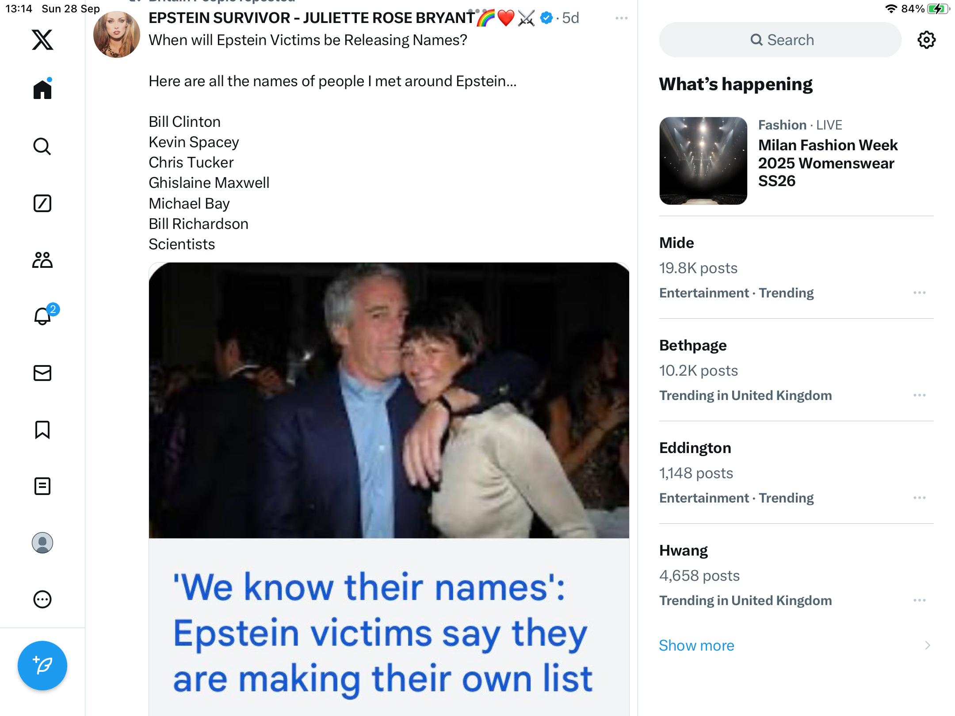Screen dimensions: 955x716
Task: Click Show more trends link
Action: (x=696, y=645)
